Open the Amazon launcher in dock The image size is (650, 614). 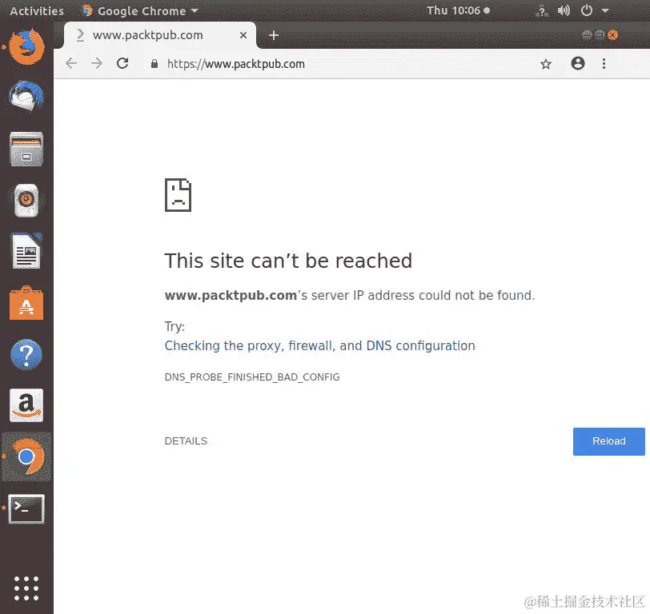(26, 405)
